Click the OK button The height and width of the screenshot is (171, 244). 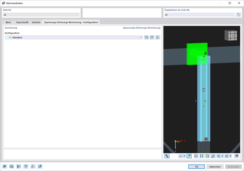(196, 167)
